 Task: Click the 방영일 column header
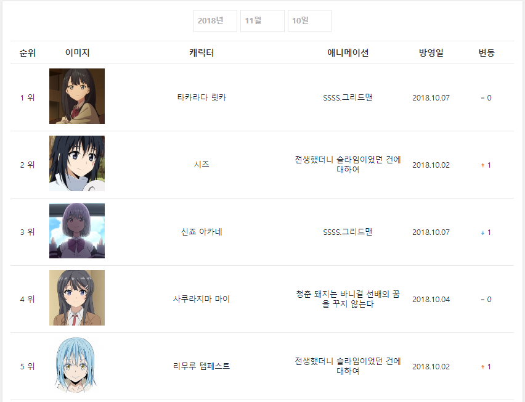point(431,52)
